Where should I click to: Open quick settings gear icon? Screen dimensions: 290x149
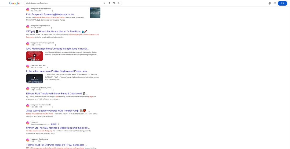270,3
